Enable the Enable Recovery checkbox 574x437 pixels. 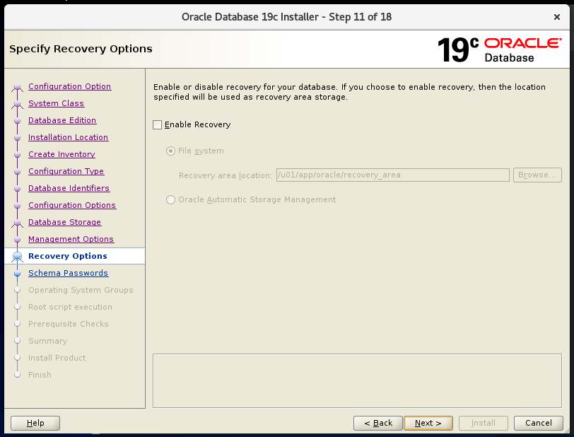click(x=158, y=125)
